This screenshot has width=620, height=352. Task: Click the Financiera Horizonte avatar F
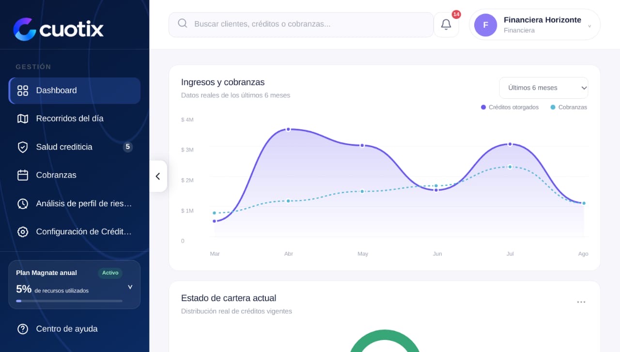pyautogui.click(x=485, y=25)
